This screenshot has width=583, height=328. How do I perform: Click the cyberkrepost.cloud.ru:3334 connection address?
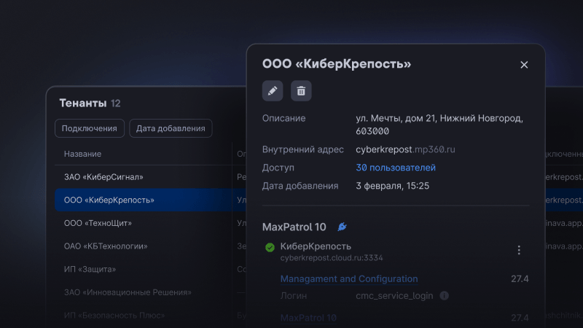point(332,258)
